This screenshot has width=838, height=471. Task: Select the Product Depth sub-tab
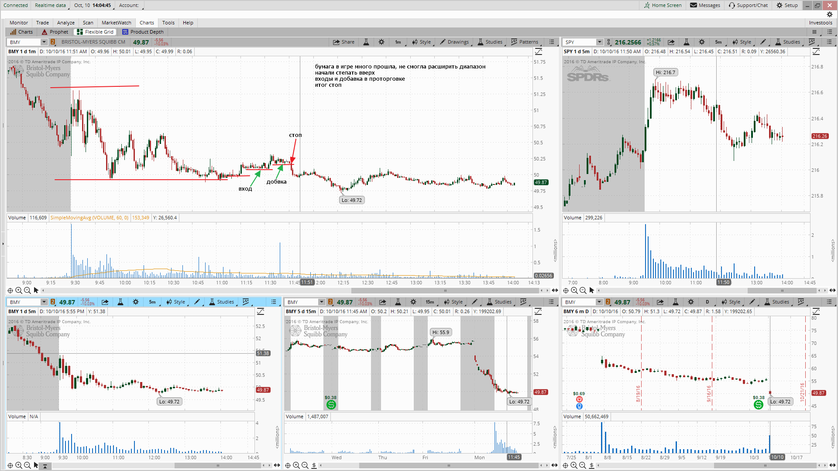point(143,32)
